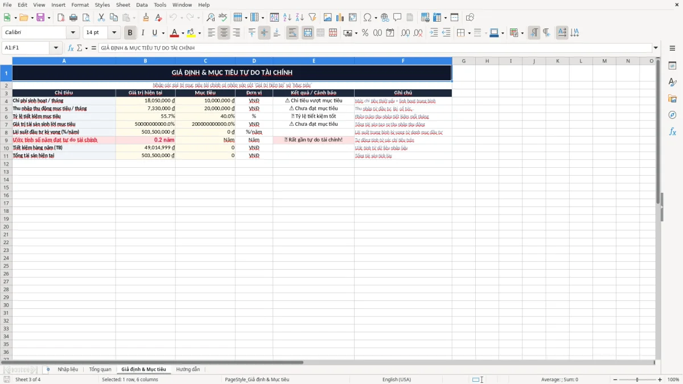The width and height of the screenshot is (683, 384).
Task: Expand the Font Color dropdown arrow
Action: point(183,33)
